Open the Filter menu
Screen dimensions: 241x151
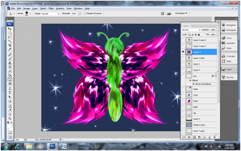pyautogui.click(x=51, y=8)
